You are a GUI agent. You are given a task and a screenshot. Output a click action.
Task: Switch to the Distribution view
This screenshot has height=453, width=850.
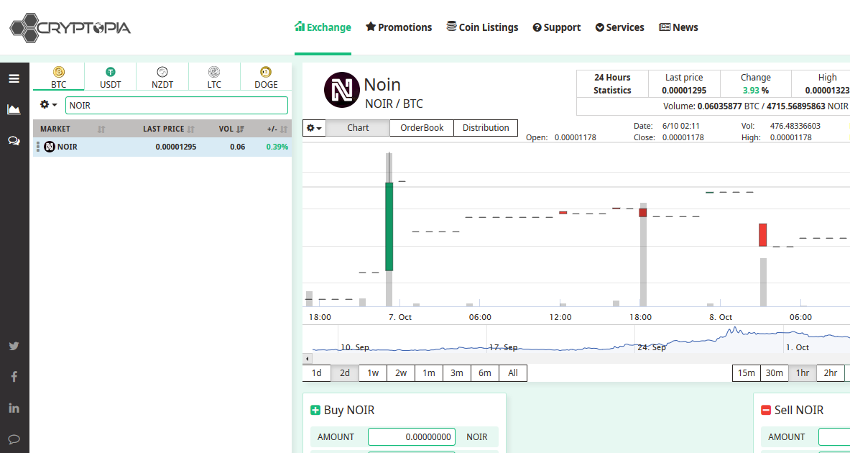(x=486, y=128)
